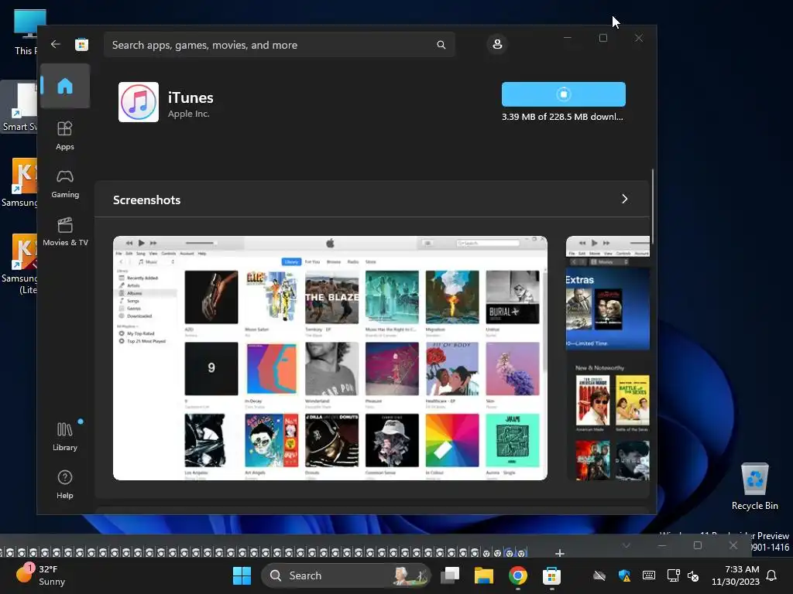
Task: Open File Explorer from taskbar
Action: tap(483, 575)
